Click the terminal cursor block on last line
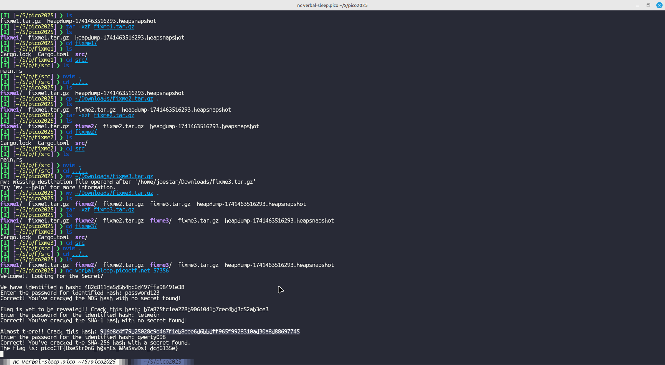 tap(2, 354)
